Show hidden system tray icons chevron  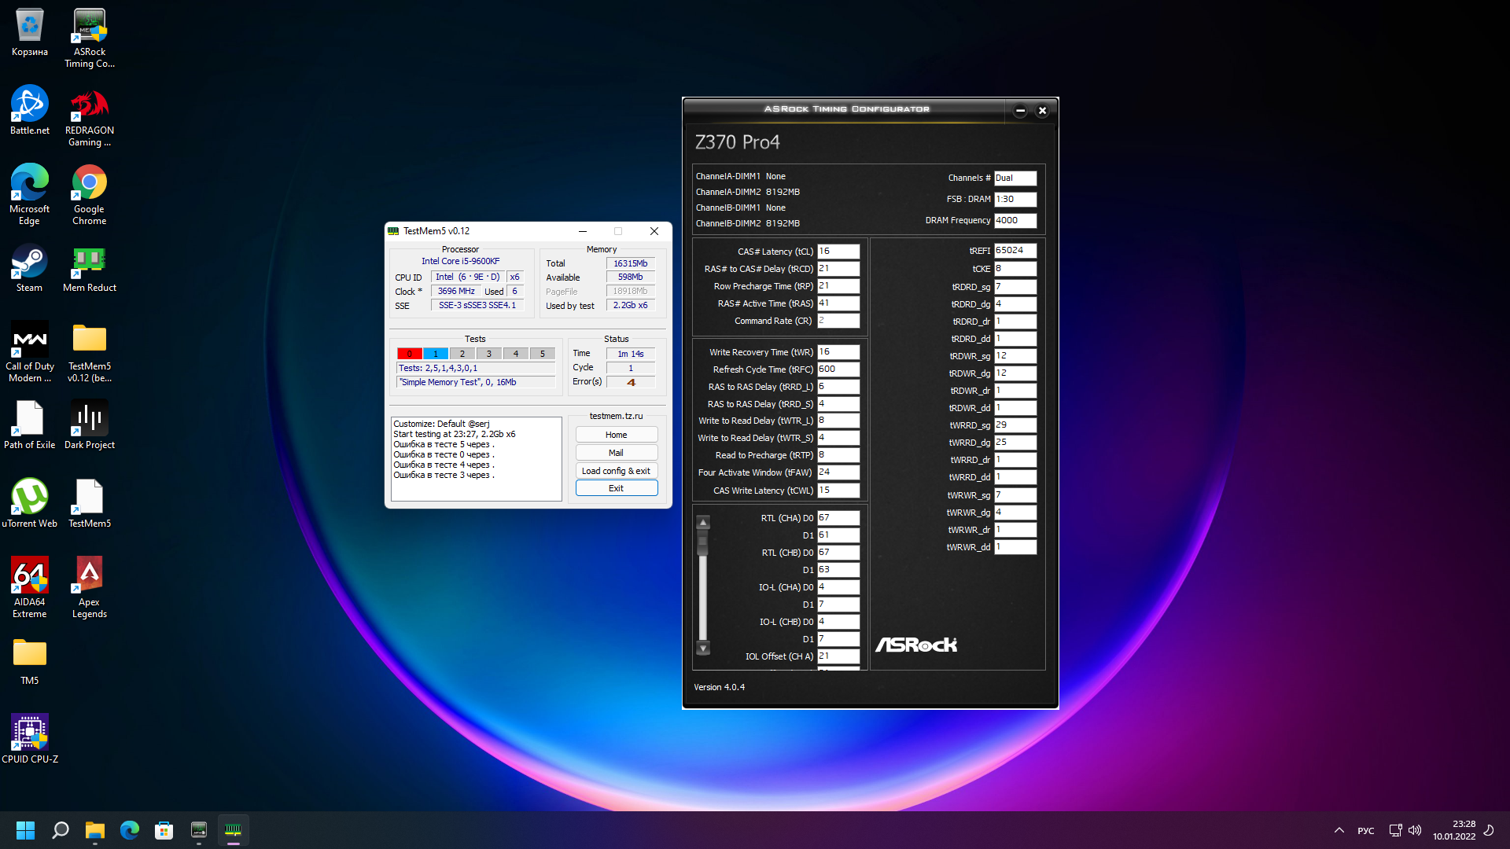1339,830
